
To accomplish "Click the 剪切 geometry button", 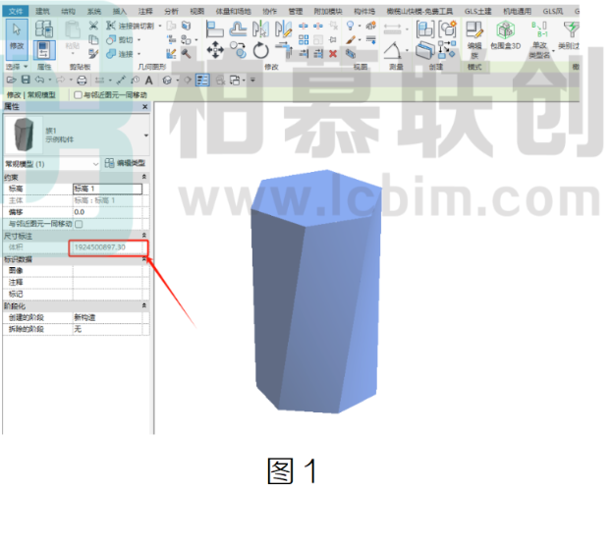I will pyautogui.click(x=121, y=40).
